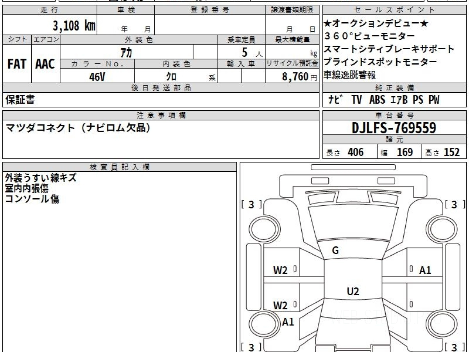Click the シフト header cell
This screenshot has height=352, width=469.
[x=17, y=40]
